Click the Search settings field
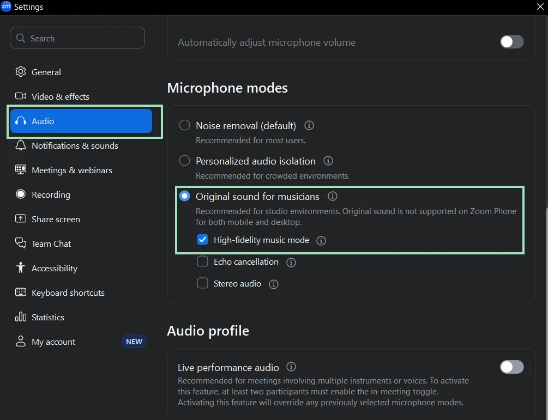This screenshot has width=548, height=420. tap(77, 38)
